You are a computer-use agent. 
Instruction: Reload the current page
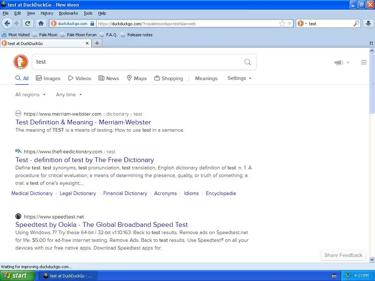pyautogui.click(x=28, y=23)
